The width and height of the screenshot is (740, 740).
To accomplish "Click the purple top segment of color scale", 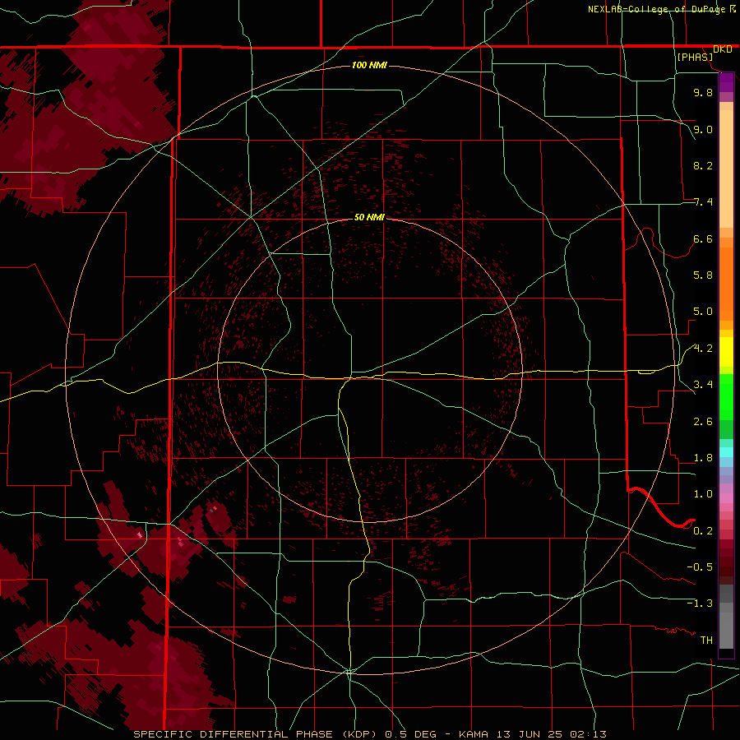I will click(x=726, y=82).
